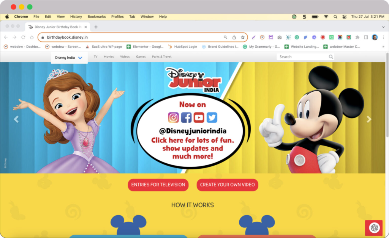Reload the page with the refresh icon

coord(23,37)
